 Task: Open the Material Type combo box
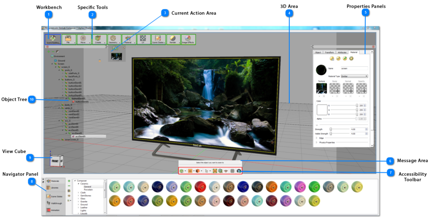coord(353,76)
